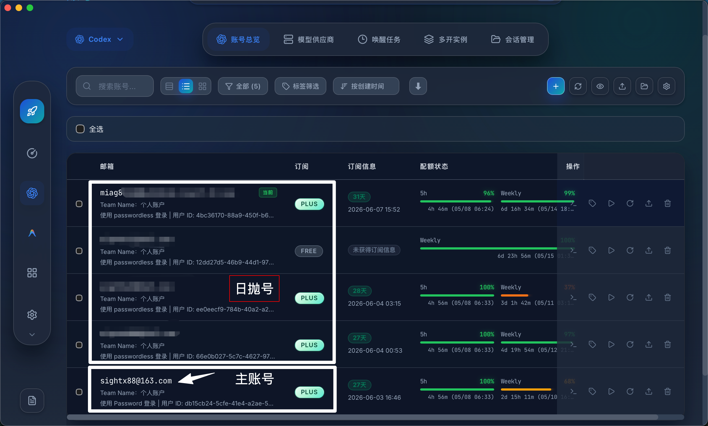Click the refresh-all accounts toolbar icon
Viewport: 708px width, 426px height.
tap(578, 86)
